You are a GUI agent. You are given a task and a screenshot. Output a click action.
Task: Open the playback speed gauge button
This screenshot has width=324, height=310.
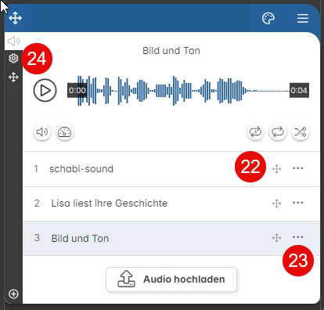click(x=65, y=132)
